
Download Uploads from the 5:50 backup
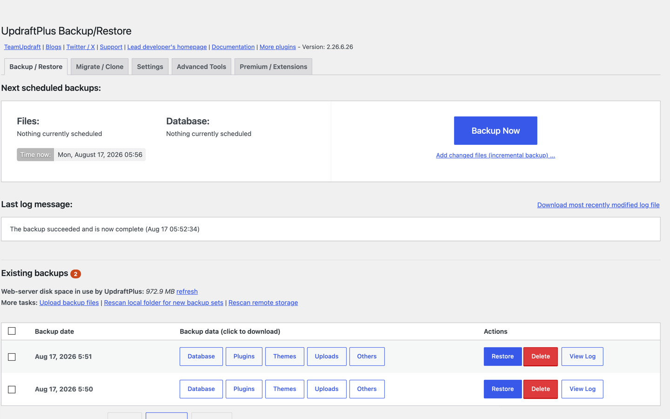pos(327,389)
